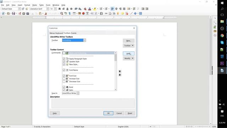Click the New... button in Customize

(x=128, y=41)
